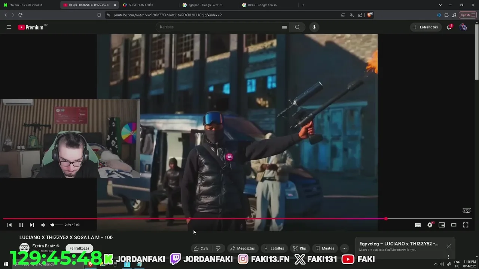Go back in browser history

(x=5, y=15)
